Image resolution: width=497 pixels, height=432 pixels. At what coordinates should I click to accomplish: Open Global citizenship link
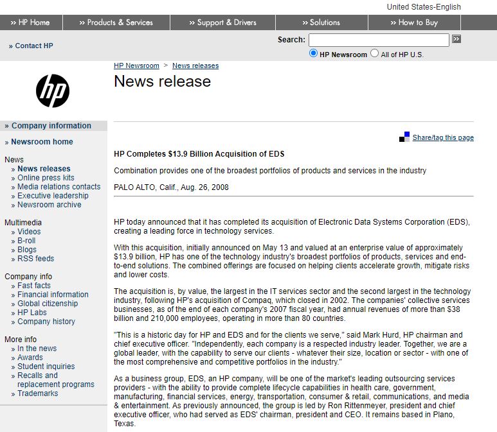48,304
